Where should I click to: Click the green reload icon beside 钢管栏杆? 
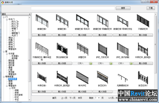91,63
